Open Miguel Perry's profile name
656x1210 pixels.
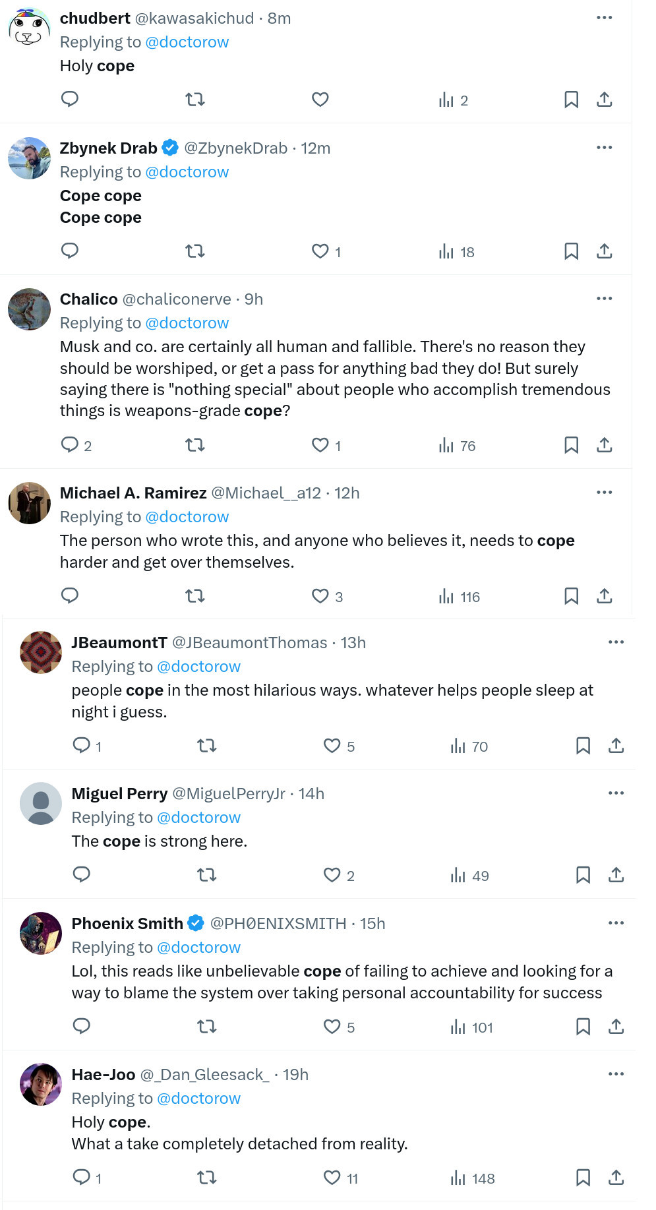tap(119, 794)
